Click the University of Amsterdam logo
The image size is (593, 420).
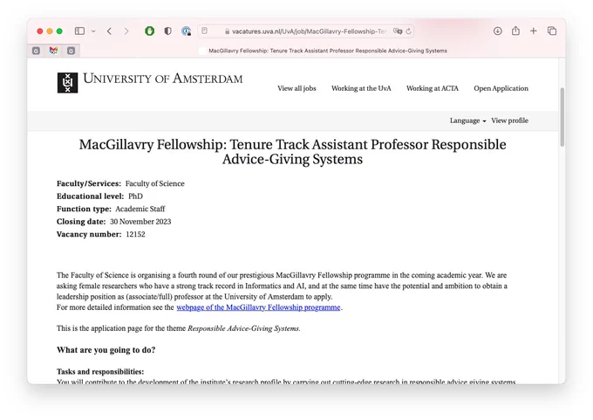click(68, 83)
